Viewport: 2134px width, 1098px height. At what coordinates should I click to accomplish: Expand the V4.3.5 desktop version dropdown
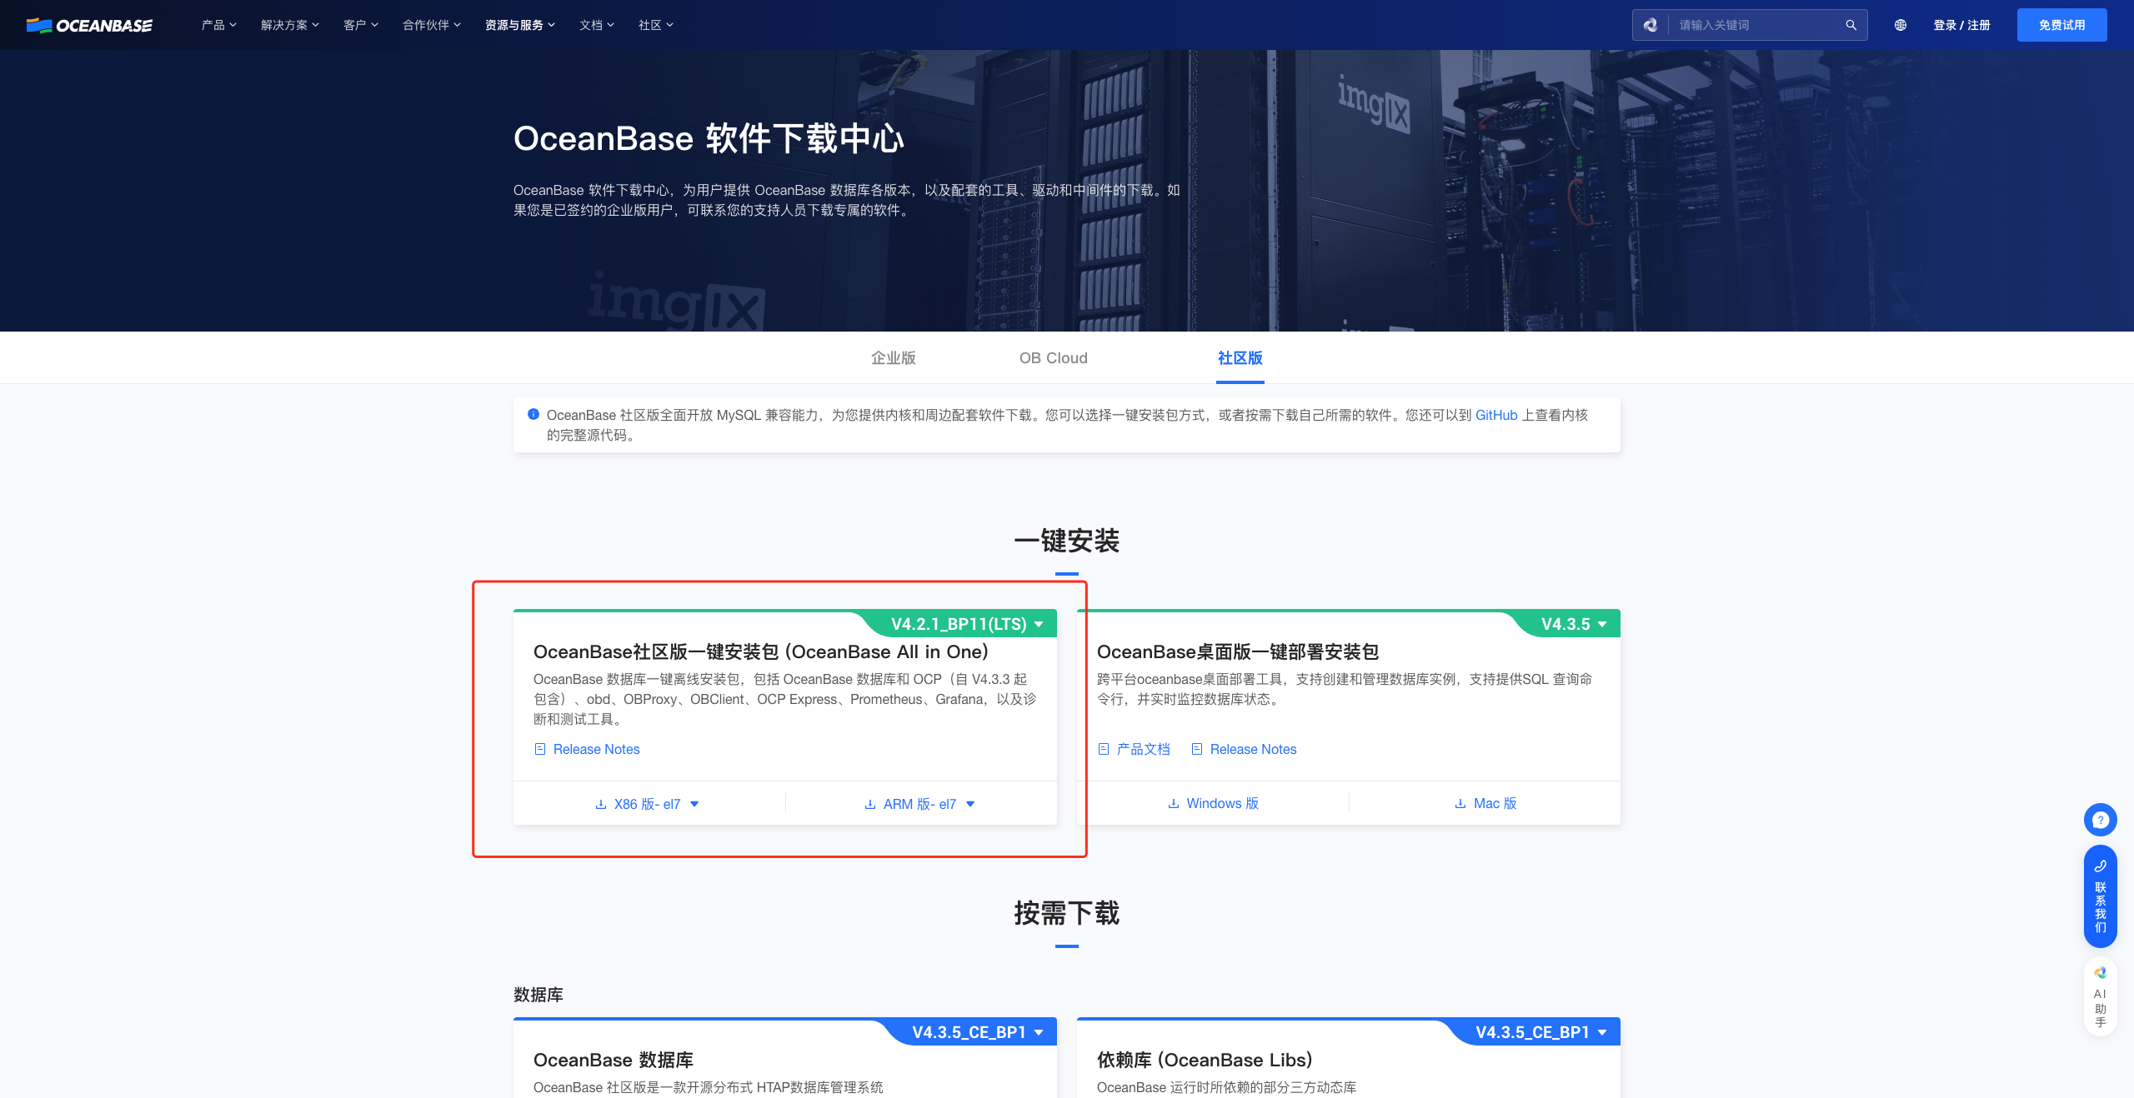1573,624
